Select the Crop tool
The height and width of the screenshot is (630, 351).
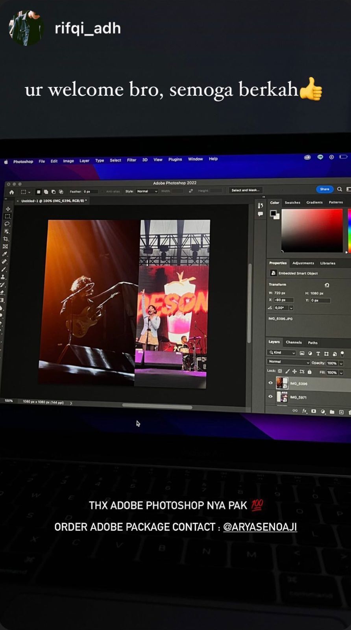6,239
